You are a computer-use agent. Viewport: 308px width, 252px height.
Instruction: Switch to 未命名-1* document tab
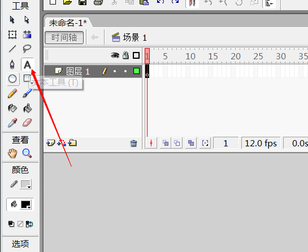point(68,23)
